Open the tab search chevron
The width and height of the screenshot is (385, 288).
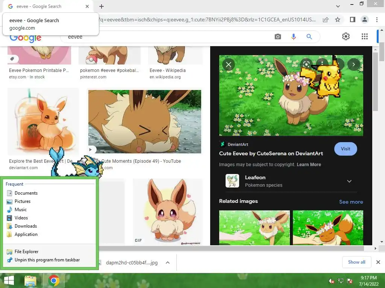pos(338,6)
